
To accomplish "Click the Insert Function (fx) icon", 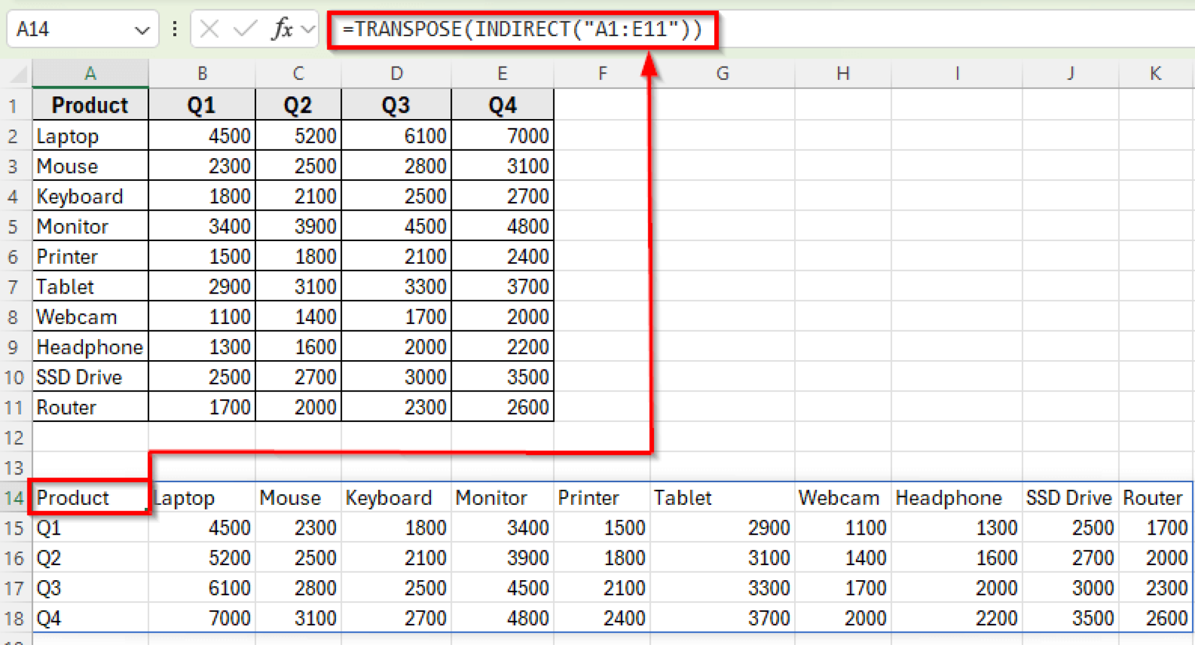I will point(281,29).
